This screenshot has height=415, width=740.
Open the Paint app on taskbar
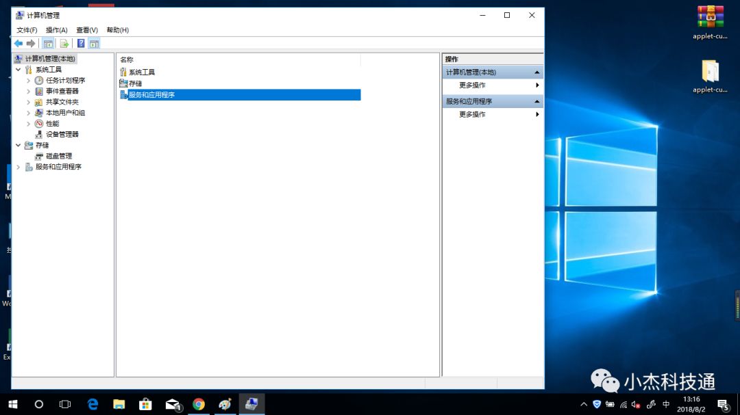225,404
